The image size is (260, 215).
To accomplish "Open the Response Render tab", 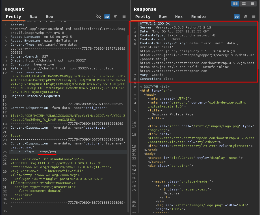I will [x=199, y=17].
